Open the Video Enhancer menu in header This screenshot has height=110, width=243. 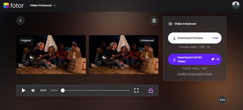click(x=43, y=5)
